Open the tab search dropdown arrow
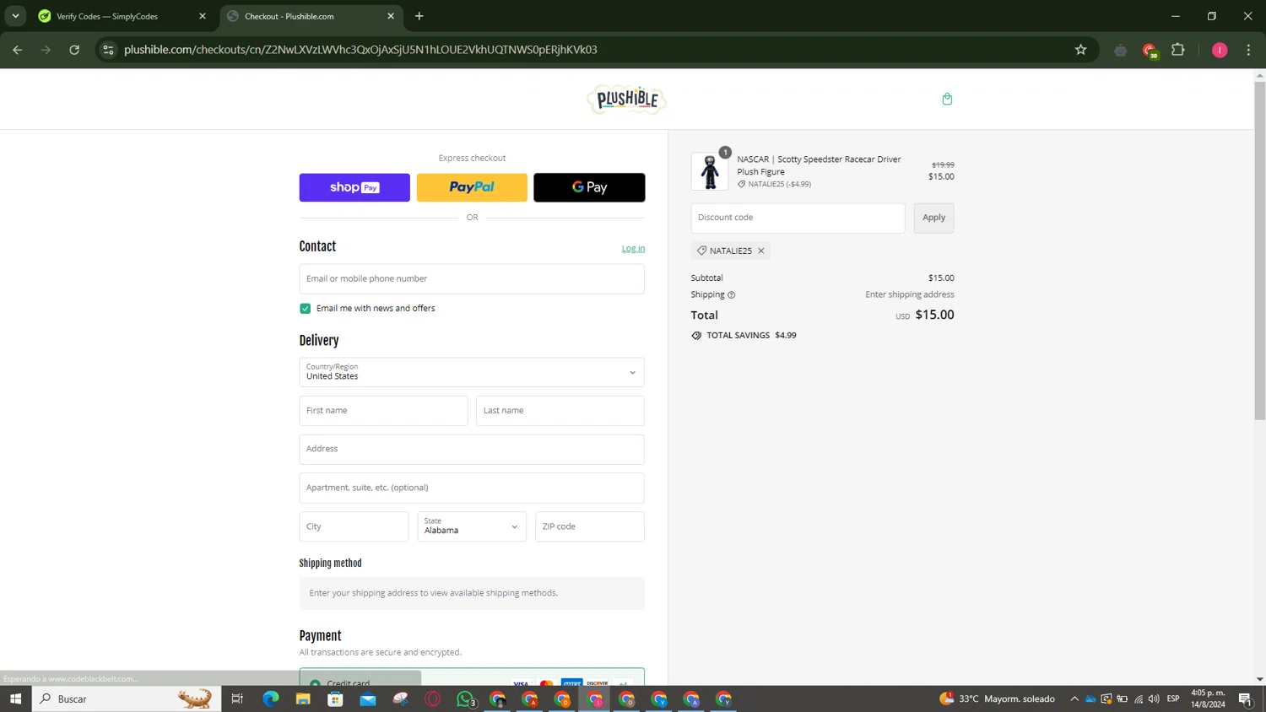 (15, 16)
